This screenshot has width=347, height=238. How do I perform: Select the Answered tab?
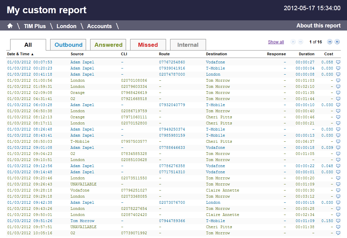click(108, 45)
